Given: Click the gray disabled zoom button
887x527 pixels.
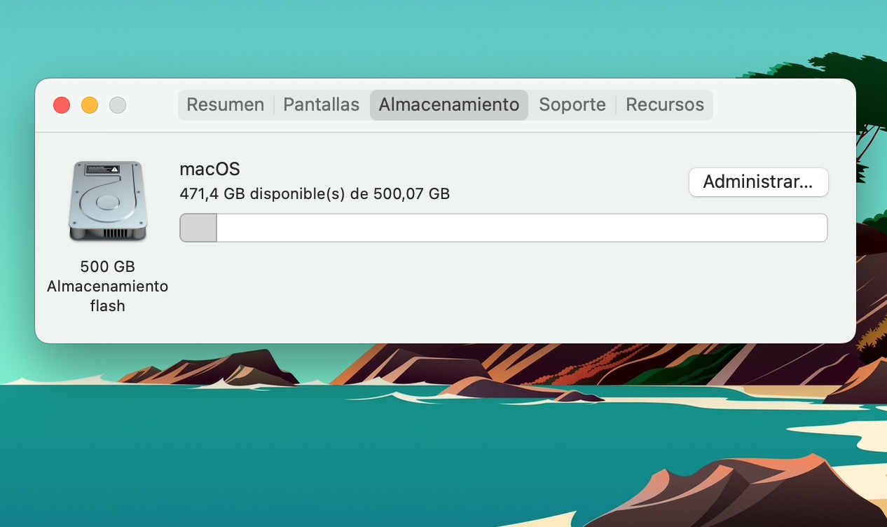Looking at the screenshot, I should tap(118, 105).
